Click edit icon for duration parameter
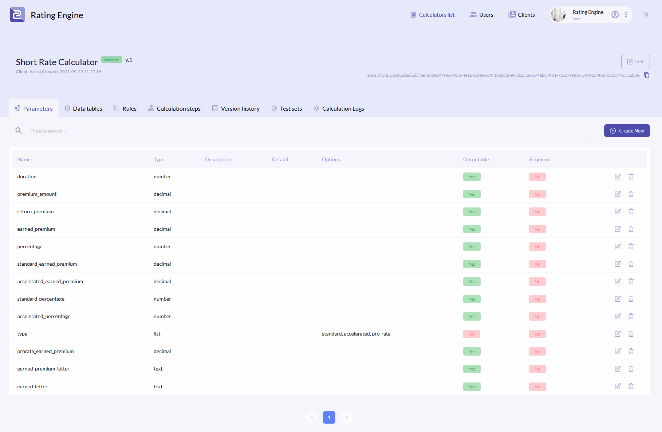 click(x=618, y=177)
